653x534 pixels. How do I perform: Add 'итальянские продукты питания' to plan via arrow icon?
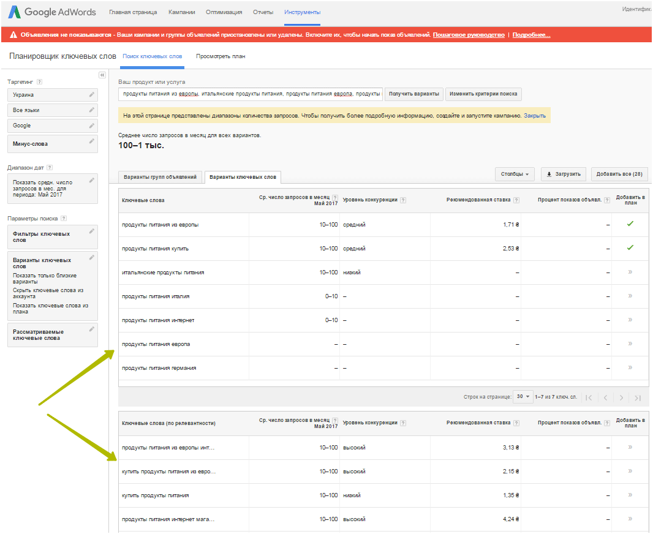630,272
